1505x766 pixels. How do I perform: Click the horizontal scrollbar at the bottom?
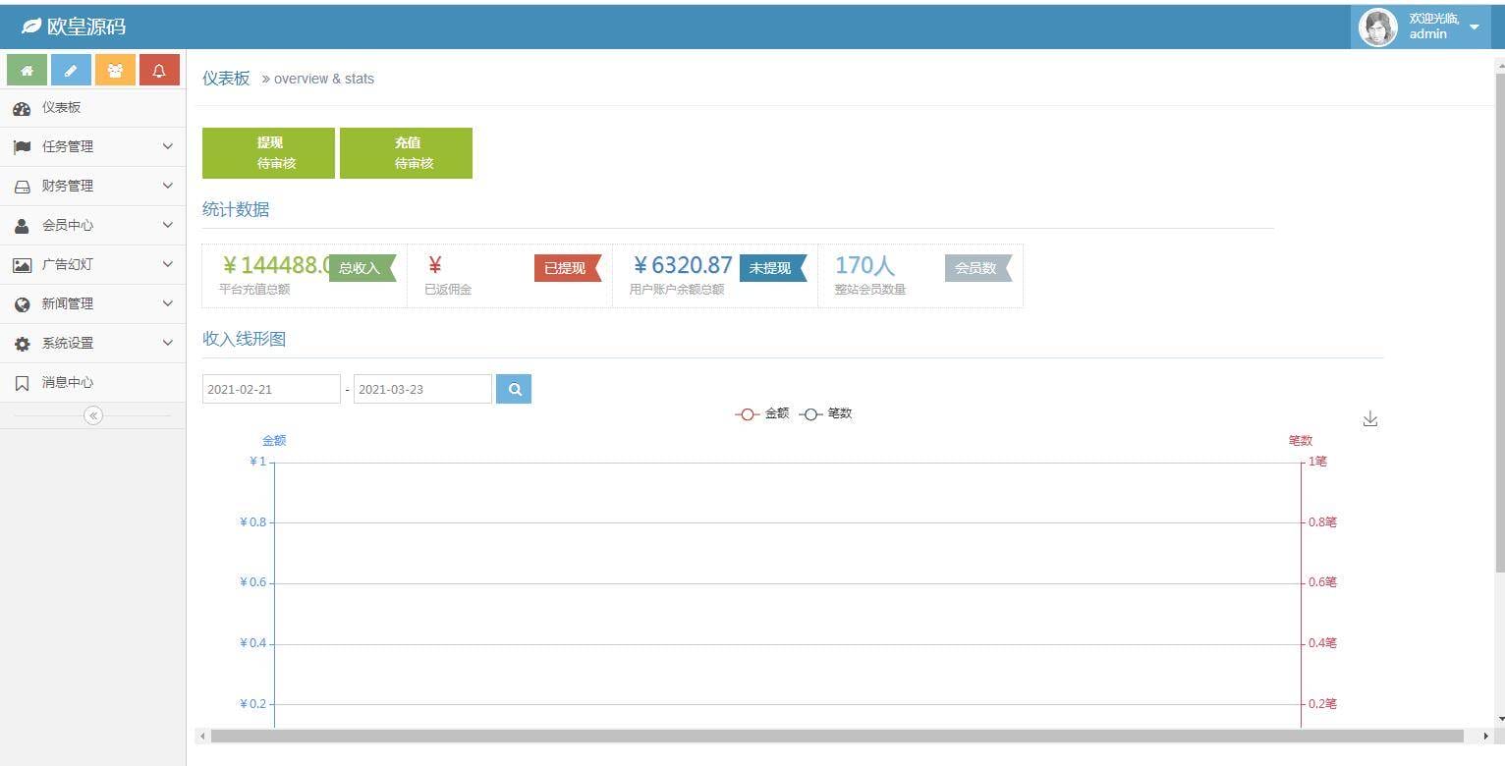point(835,736)
